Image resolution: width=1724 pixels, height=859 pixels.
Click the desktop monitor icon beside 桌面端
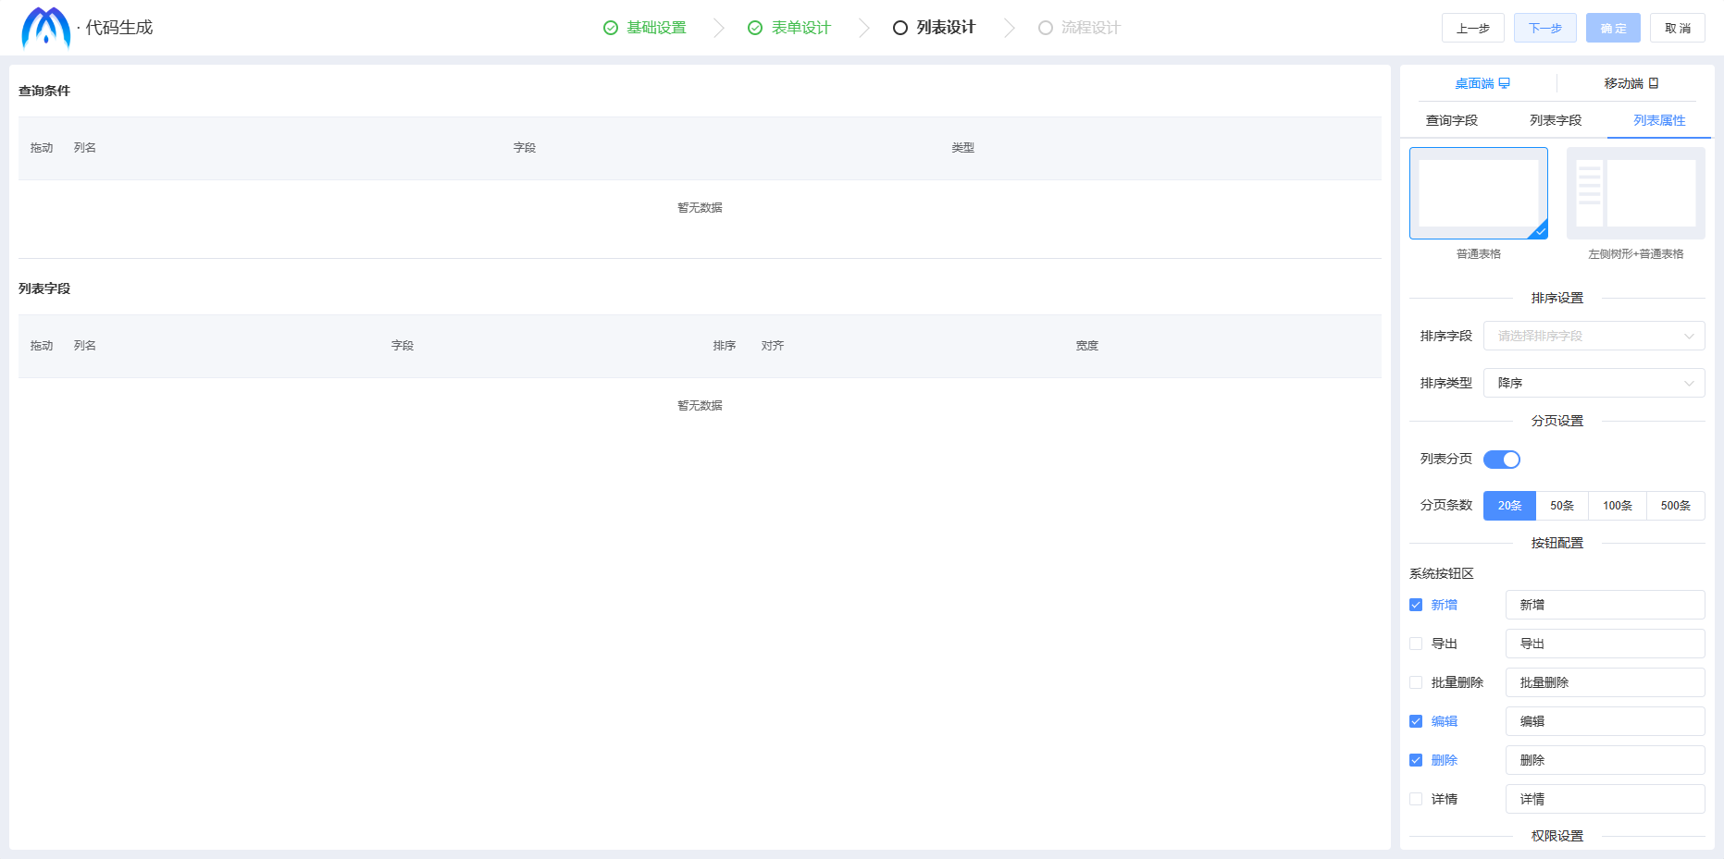coord(1505,83)
